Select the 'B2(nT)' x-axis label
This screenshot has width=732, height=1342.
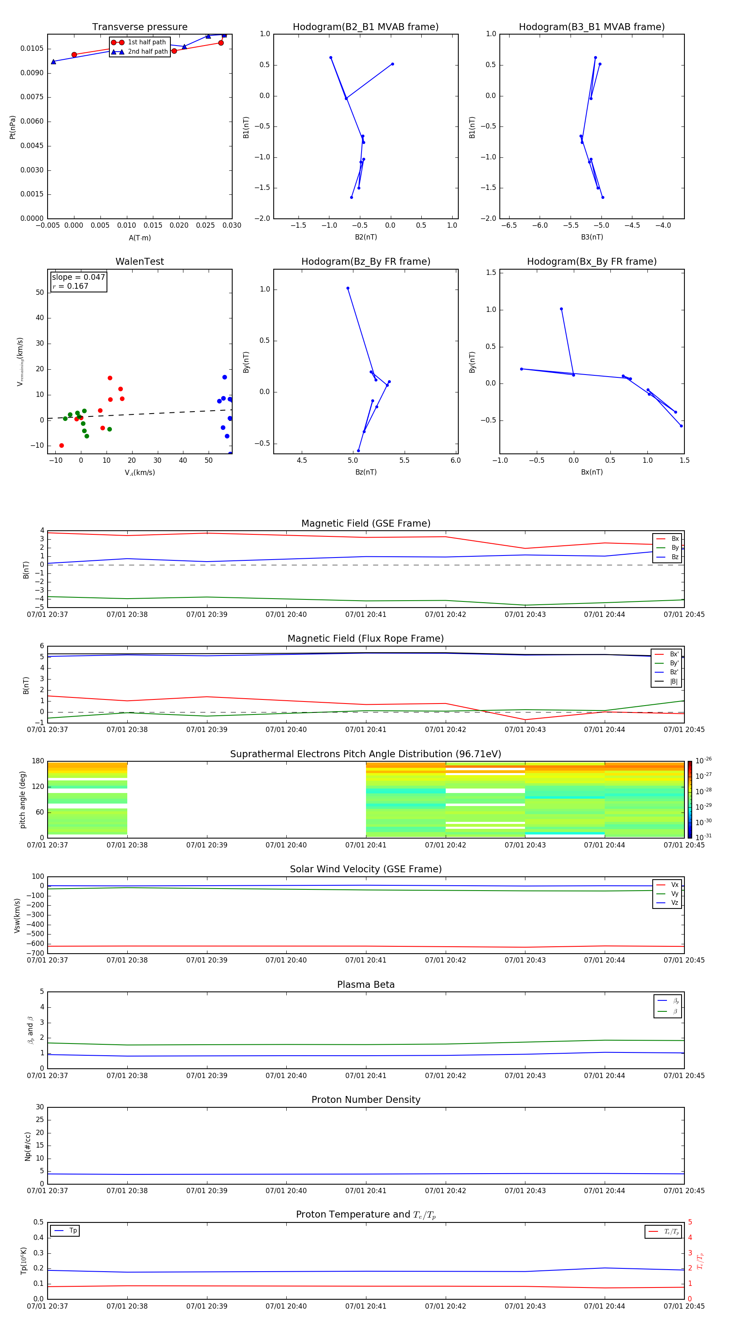pyautogui.click(x=366, y=237)
